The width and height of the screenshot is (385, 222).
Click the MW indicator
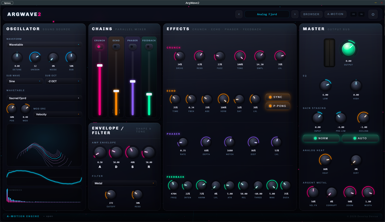tap(362, 14)
